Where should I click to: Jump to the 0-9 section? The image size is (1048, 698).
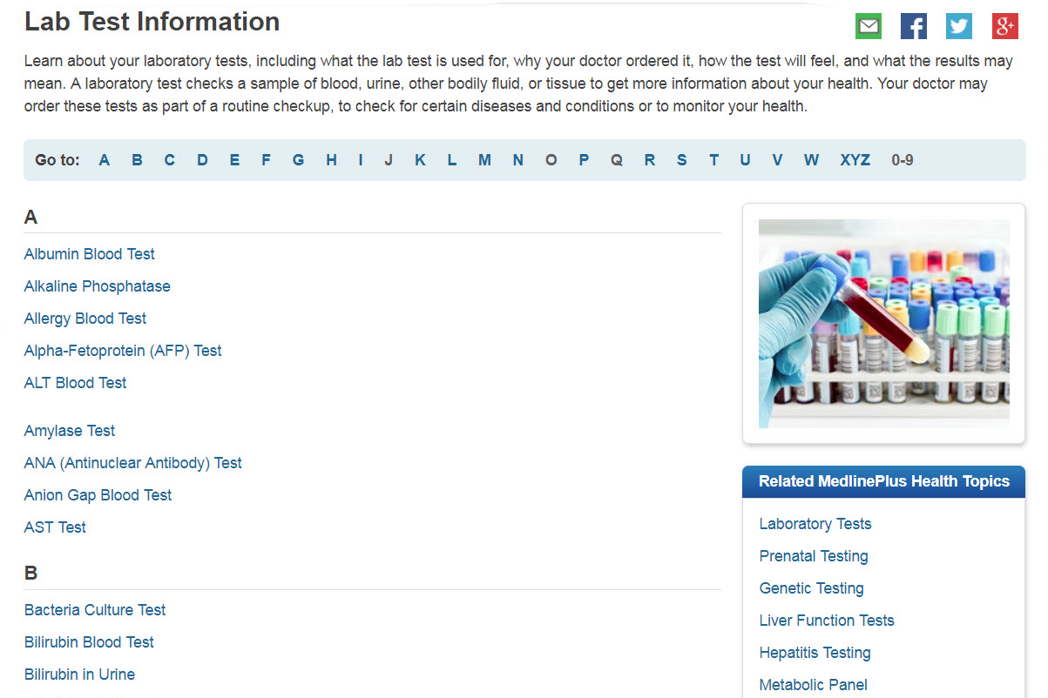click(x=903, y=160)
